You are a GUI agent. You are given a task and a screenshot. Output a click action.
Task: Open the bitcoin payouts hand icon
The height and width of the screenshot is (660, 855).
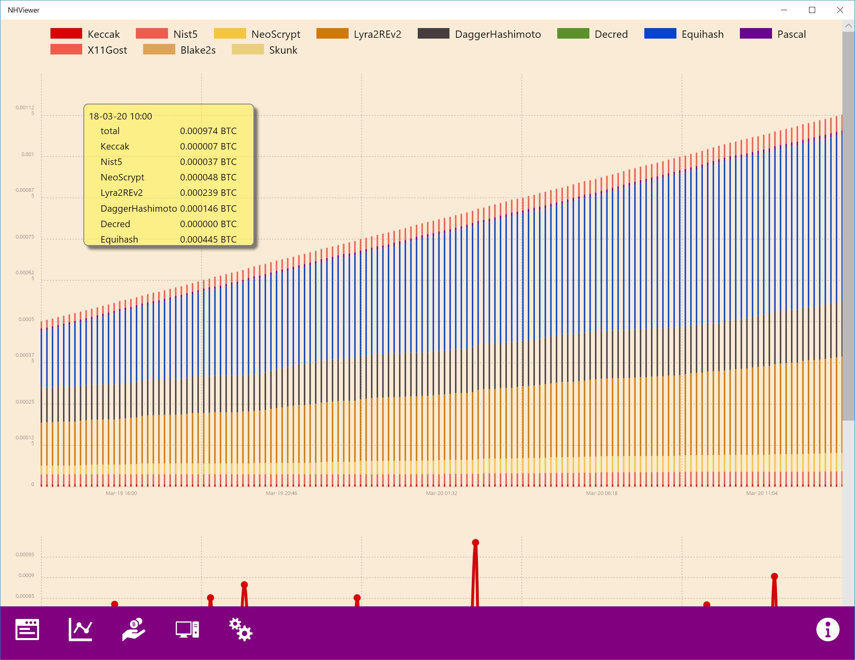134,630
